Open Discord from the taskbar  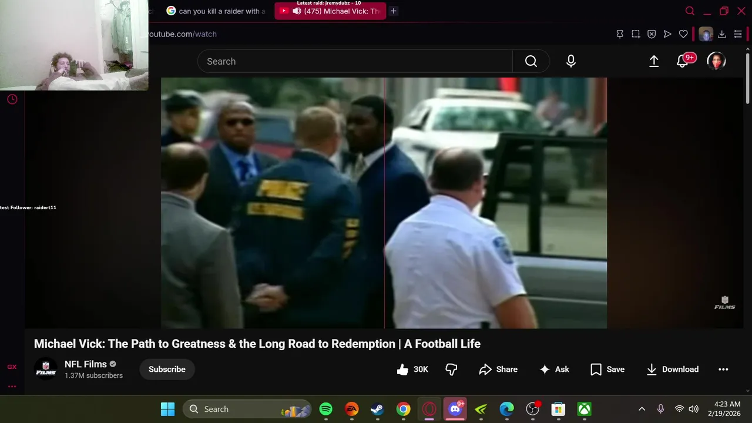pos(455,409)
